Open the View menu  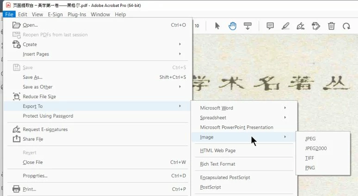click(x=37, y=14)
